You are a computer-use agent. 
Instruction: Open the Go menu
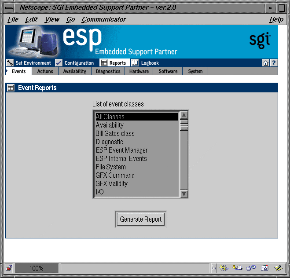point(71,19)
